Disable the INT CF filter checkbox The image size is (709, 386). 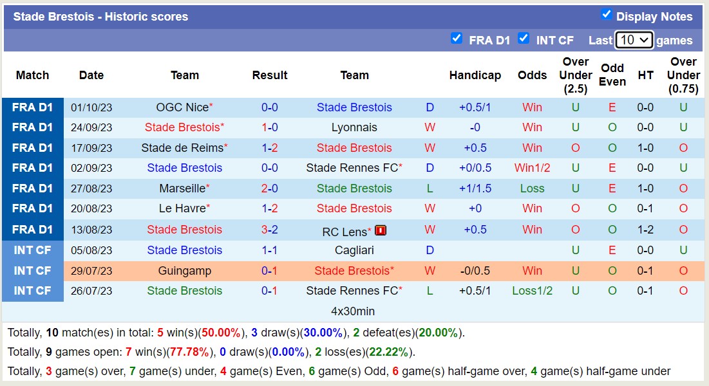[x=524, y=38]
